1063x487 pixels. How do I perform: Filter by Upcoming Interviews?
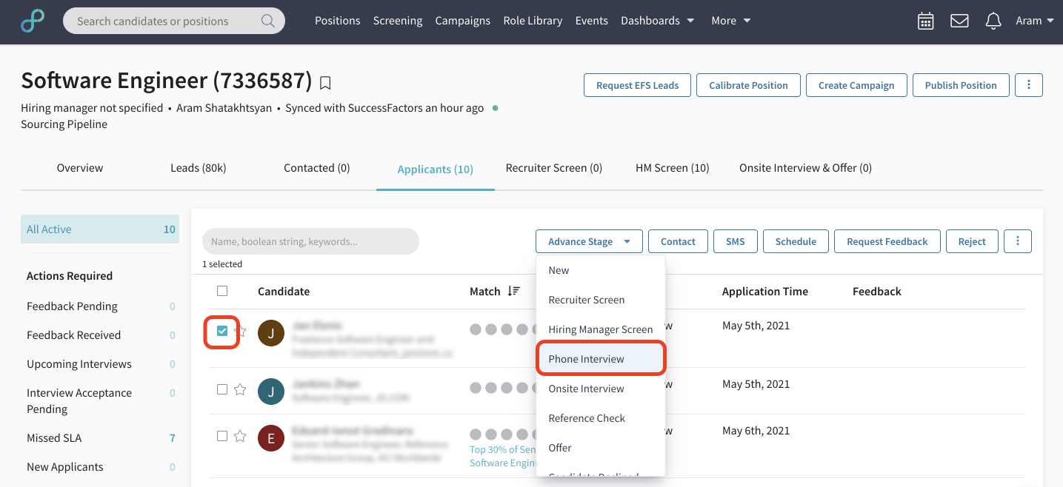point(100,363)
